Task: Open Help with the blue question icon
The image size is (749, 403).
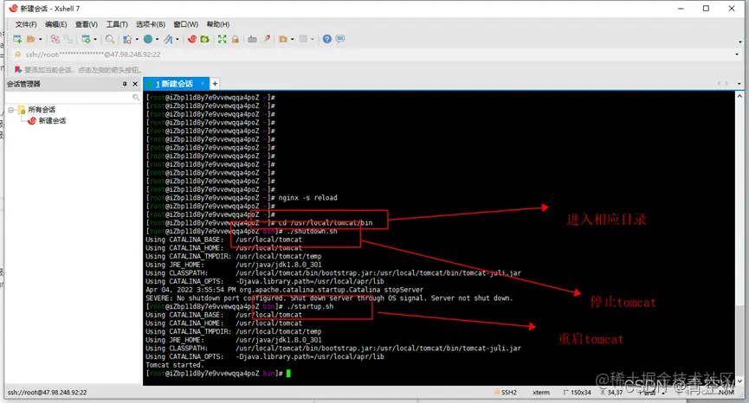Action: 326,39
